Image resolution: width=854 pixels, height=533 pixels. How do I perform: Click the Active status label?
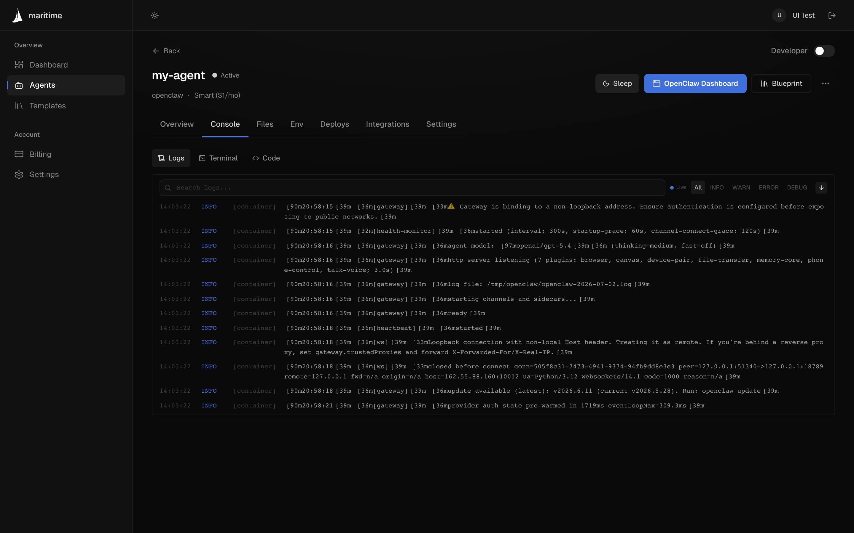click(x=230, y=75)
